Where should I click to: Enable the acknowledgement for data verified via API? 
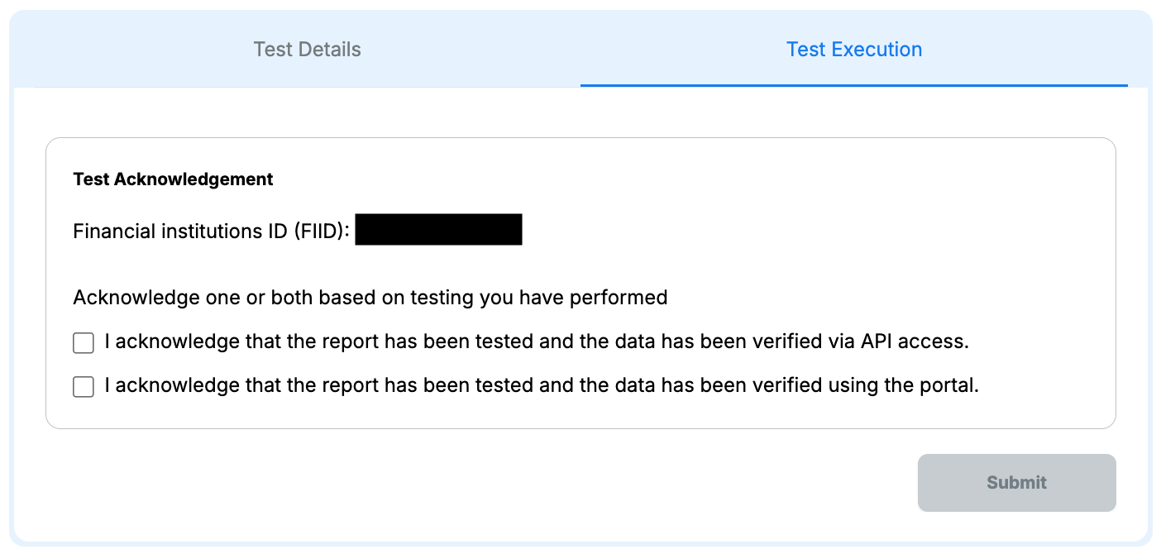pos(83,342)
